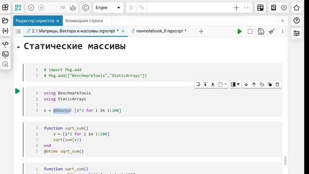Click the '@btime sqrt_sum()' line
309x174 pixels.
click(x=64, y=151)
